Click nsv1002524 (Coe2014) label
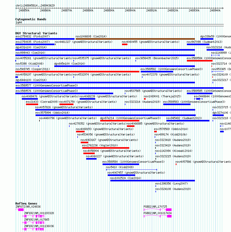This screenshot has width=231, height=232. (x=126, y=178)
